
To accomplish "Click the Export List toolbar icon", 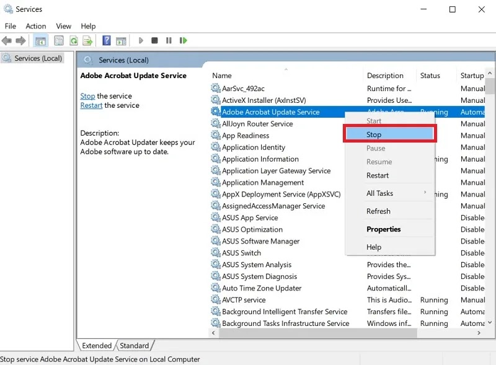I will 87,40.
